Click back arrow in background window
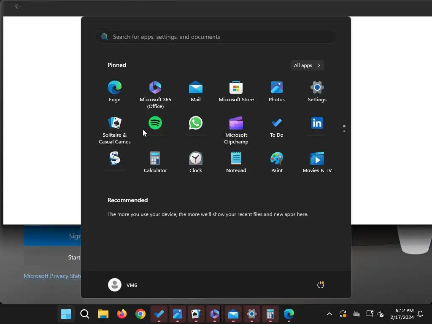Image resolution: width=432 pixels, height=324 pixels. (18, 6)
